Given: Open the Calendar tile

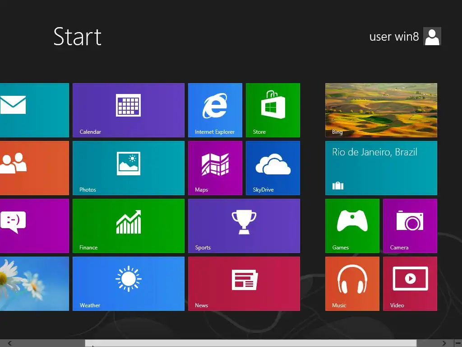Looking at the screenshot, I should tap(129, 110).
